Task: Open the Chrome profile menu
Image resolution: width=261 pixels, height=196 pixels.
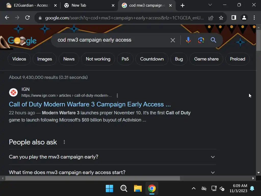Action: (244, 18)
